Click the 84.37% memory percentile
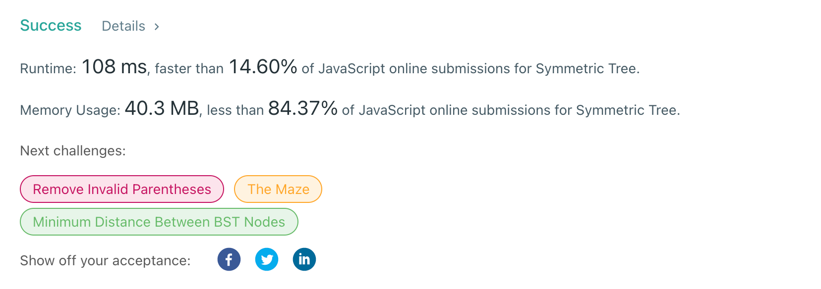The image size is (821, 289). point(303,108)
